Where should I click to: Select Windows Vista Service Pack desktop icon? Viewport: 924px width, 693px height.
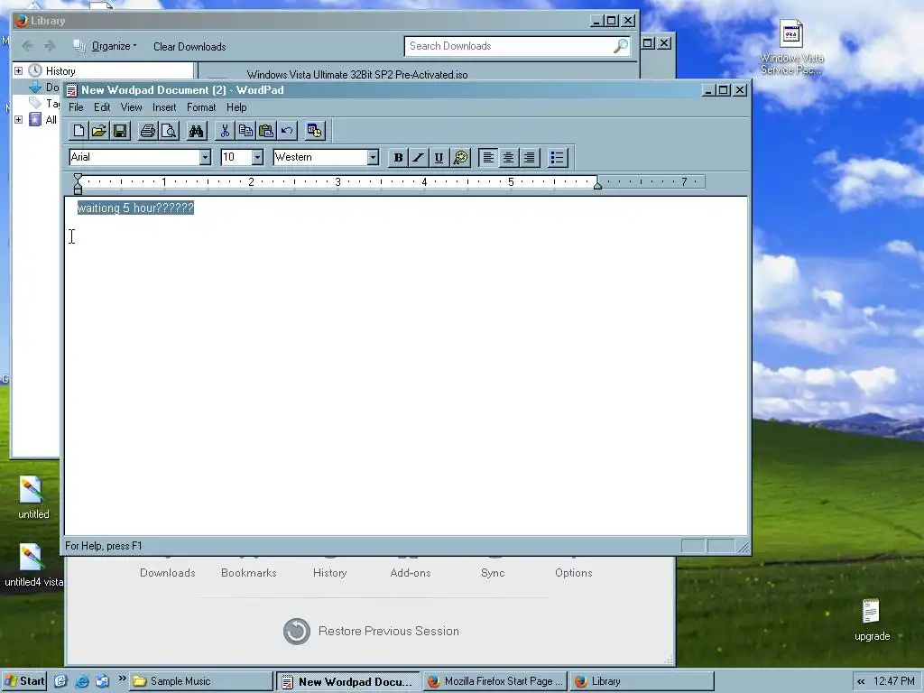click(790, 47)
